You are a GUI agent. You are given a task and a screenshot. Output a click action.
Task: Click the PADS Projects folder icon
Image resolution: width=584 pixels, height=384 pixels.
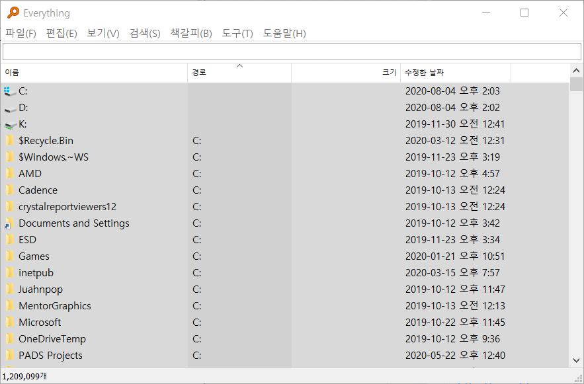pos(10,356)
